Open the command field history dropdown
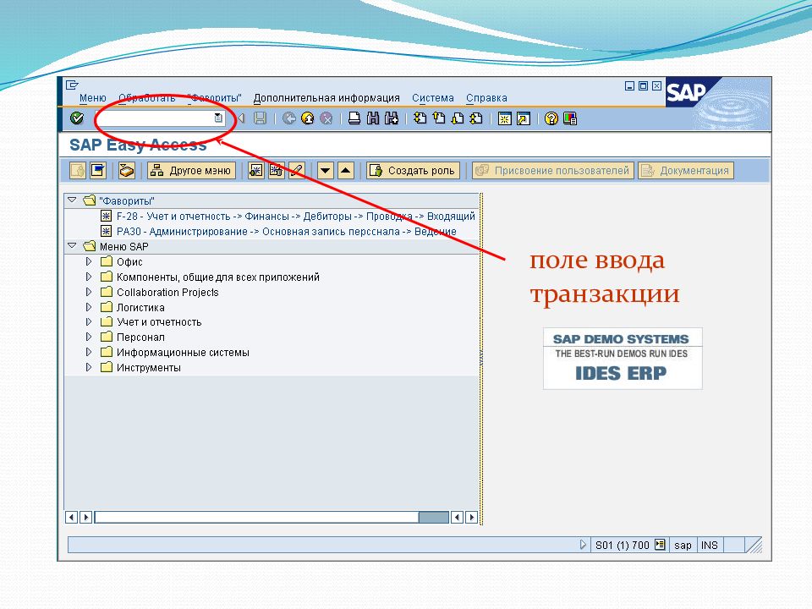Viewport: 812px width, 609px height. pyautogui.click(x=218, y=118)
